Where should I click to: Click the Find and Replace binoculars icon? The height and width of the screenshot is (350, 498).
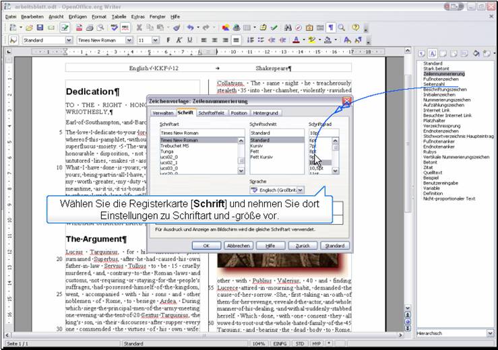(x=288, y=28)
